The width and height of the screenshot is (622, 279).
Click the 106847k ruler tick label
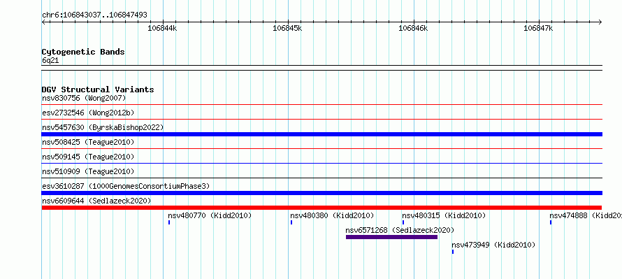538,28
